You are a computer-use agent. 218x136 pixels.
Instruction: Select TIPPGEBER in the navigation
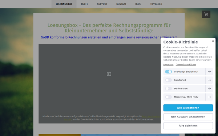(x=156, y=4)
